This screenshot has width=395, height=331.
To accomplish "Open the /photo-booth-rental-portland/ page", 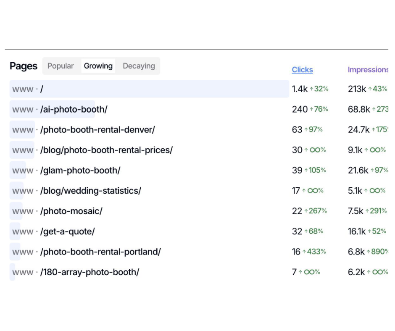I will (x=100, y=252).
